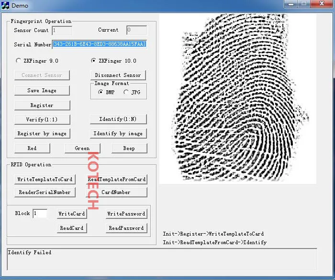Click the ReadPassword button
335x280 pixels.
coord(126,228)
